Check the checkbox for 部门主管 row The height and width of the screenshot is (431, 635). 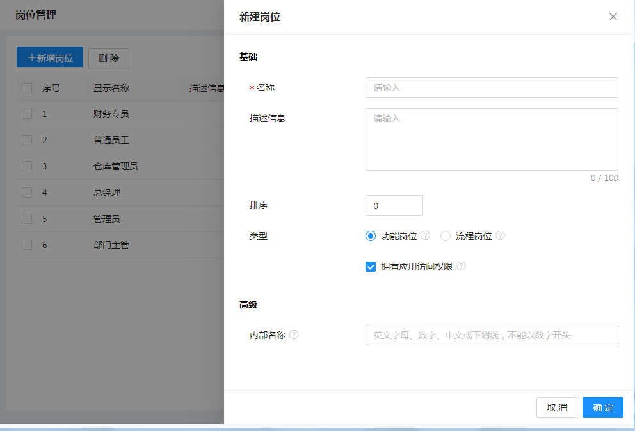click(x=27, y=244)
